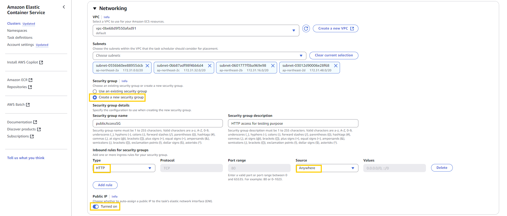
Task: Click the Values field showing 0.0.0.0/0, ::/0
Action: (x=394, y=168)
